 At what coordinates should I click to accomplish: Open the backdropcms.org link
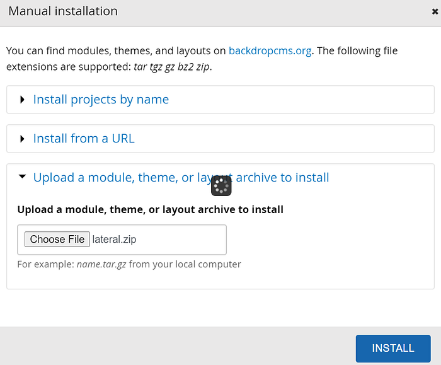click(270, 51)
